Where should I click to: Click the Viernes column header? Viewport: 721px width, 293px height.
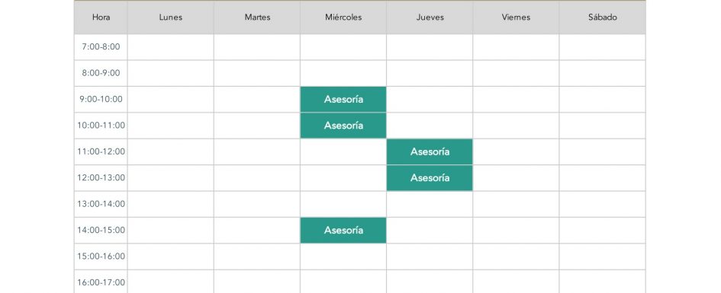point(516,18)
